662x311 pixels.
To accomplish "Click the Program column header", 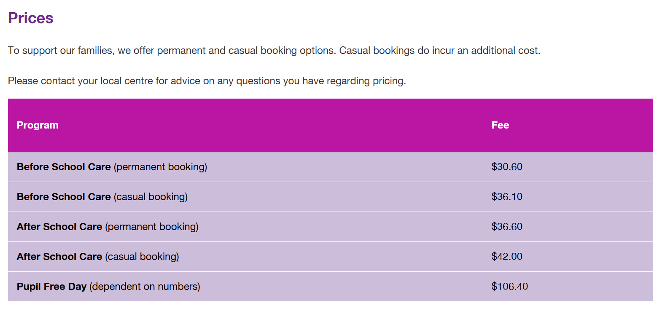I will (x=38, y=125).
